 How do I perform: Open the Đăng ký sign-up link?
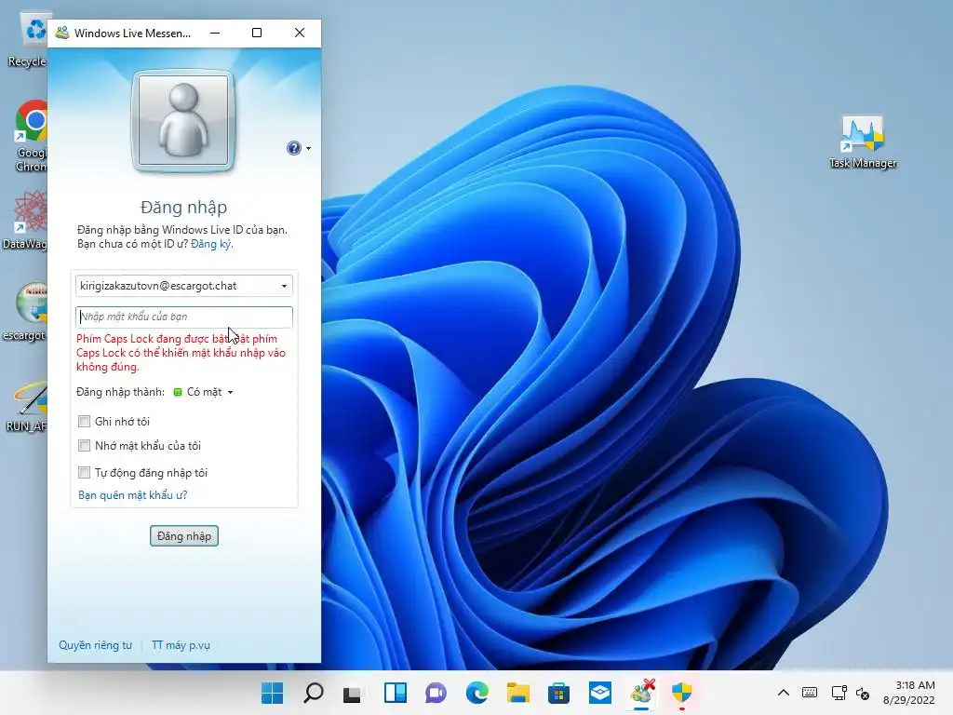(x=211, y=244)
